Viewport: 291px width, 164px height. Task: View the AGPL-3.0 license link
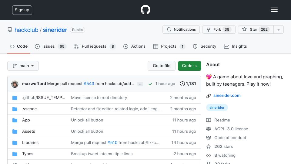point(231,129)
